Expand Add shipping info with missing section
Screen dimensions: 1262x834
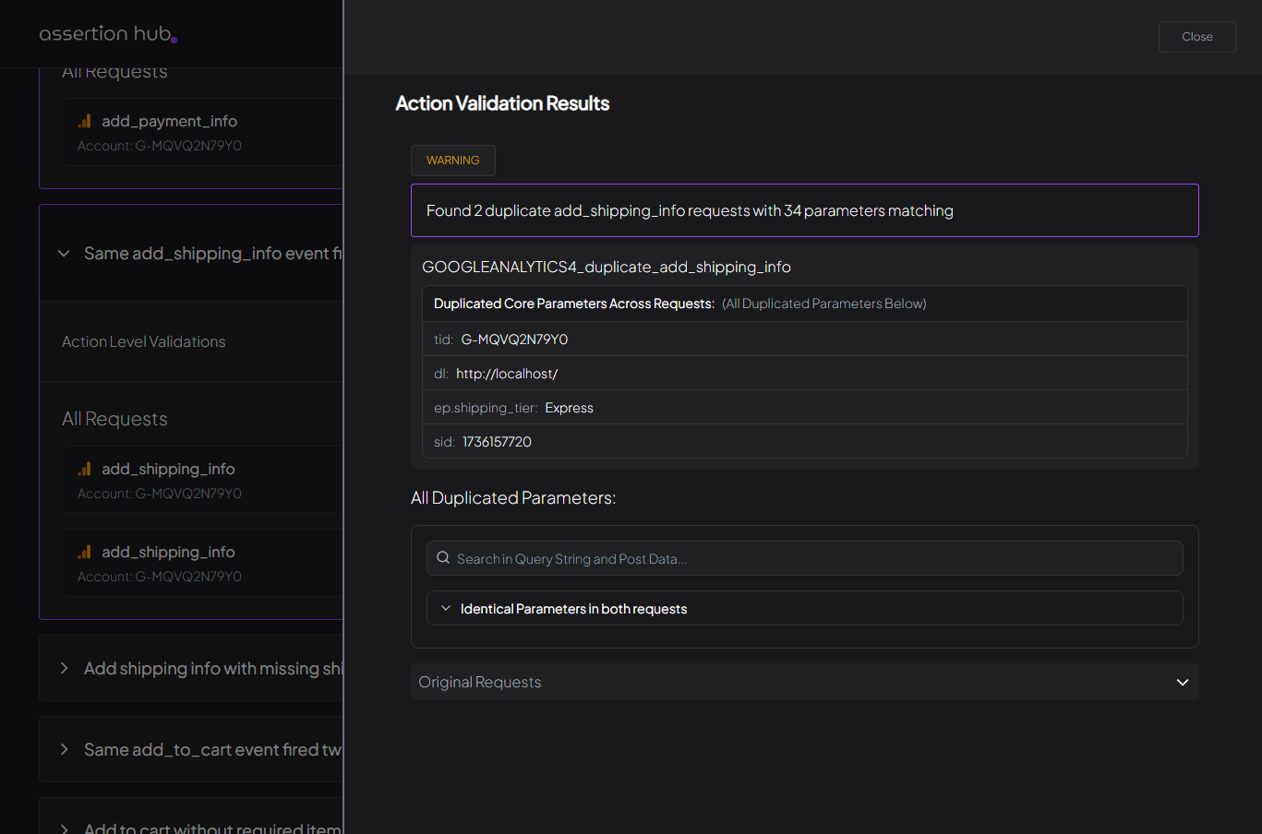click(64, 669)
